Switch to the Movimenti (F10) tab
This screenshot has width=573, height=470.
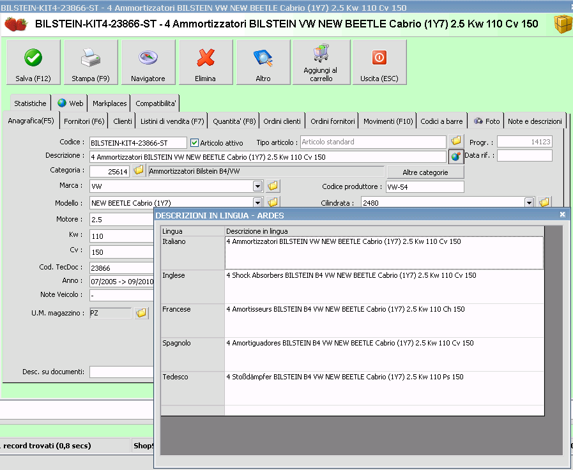tap(388, 121)
